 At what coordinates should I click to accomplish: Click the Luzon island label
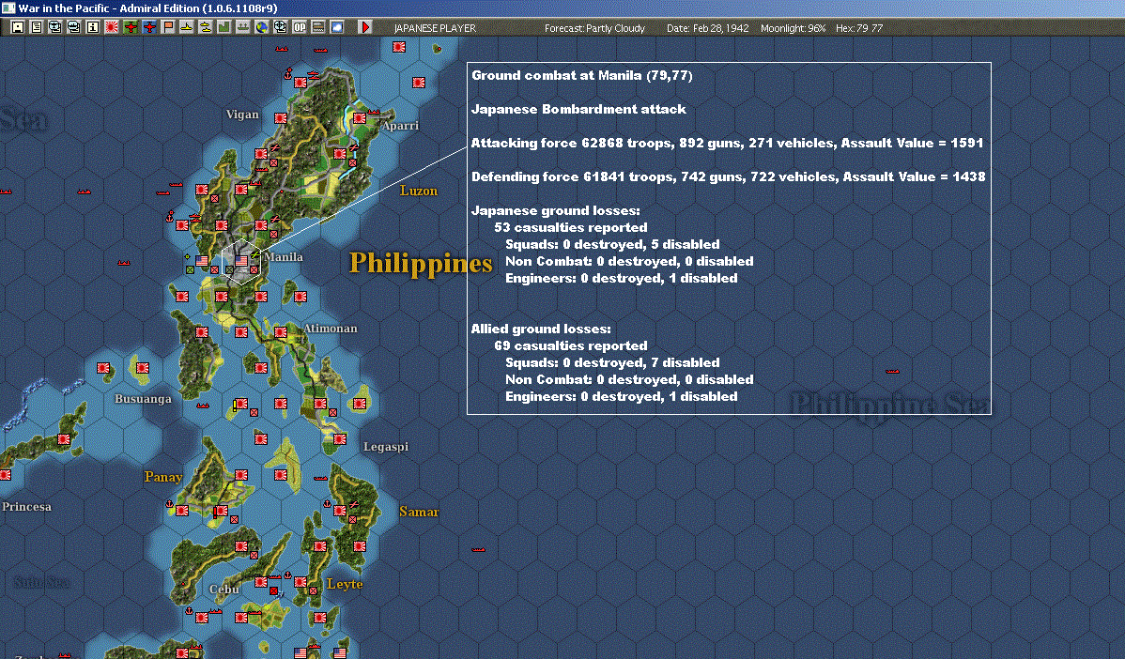point(419,191)
